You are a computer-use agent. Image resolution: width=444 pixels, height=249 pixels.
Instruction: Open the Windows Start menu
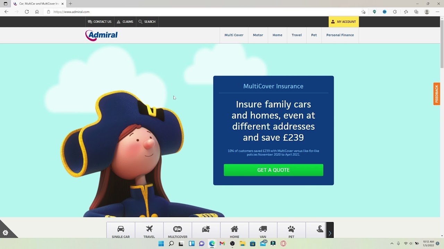coord(161,243)
